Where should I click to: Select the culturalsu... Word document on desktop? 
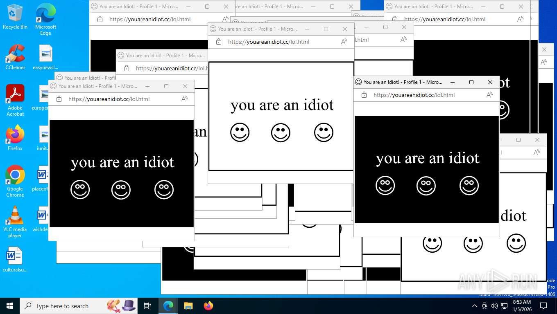(15, 260)
